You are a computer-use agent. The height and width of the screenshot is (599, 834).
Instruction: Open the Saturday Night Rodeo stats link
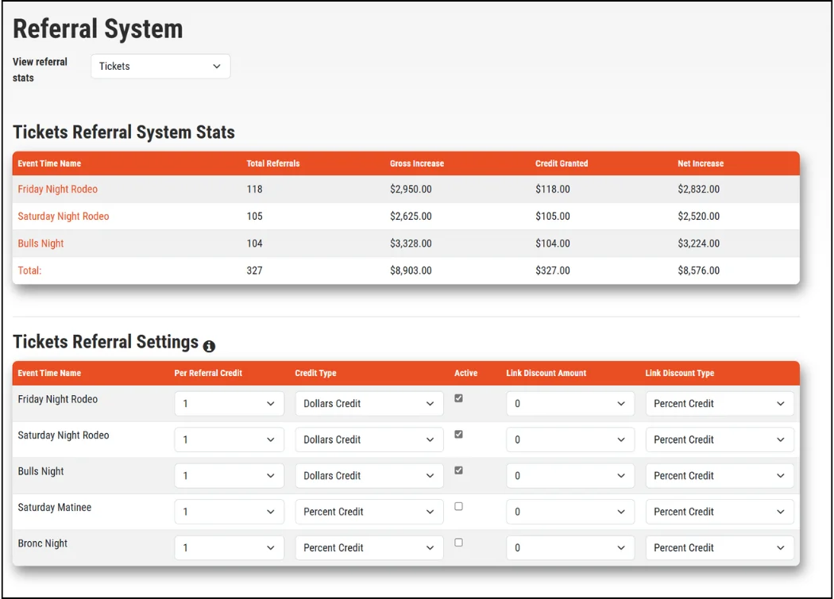(64, 217)
